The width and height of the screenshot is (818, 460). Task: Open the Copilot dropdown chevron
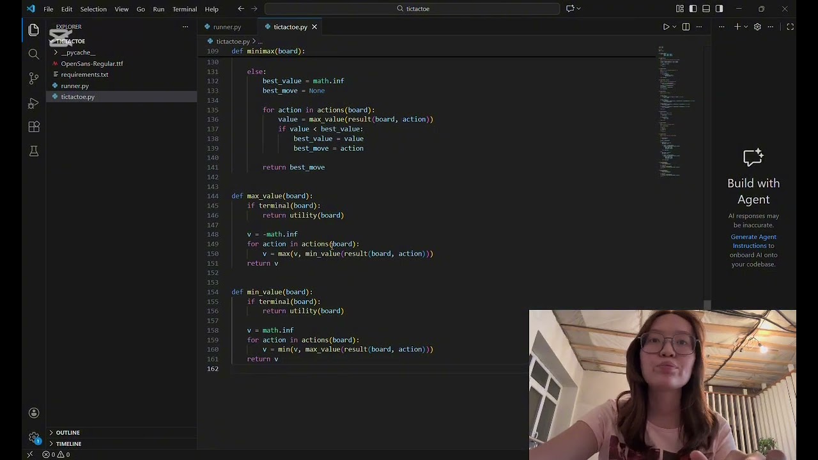pyautogui.click(x=579, y=9)
